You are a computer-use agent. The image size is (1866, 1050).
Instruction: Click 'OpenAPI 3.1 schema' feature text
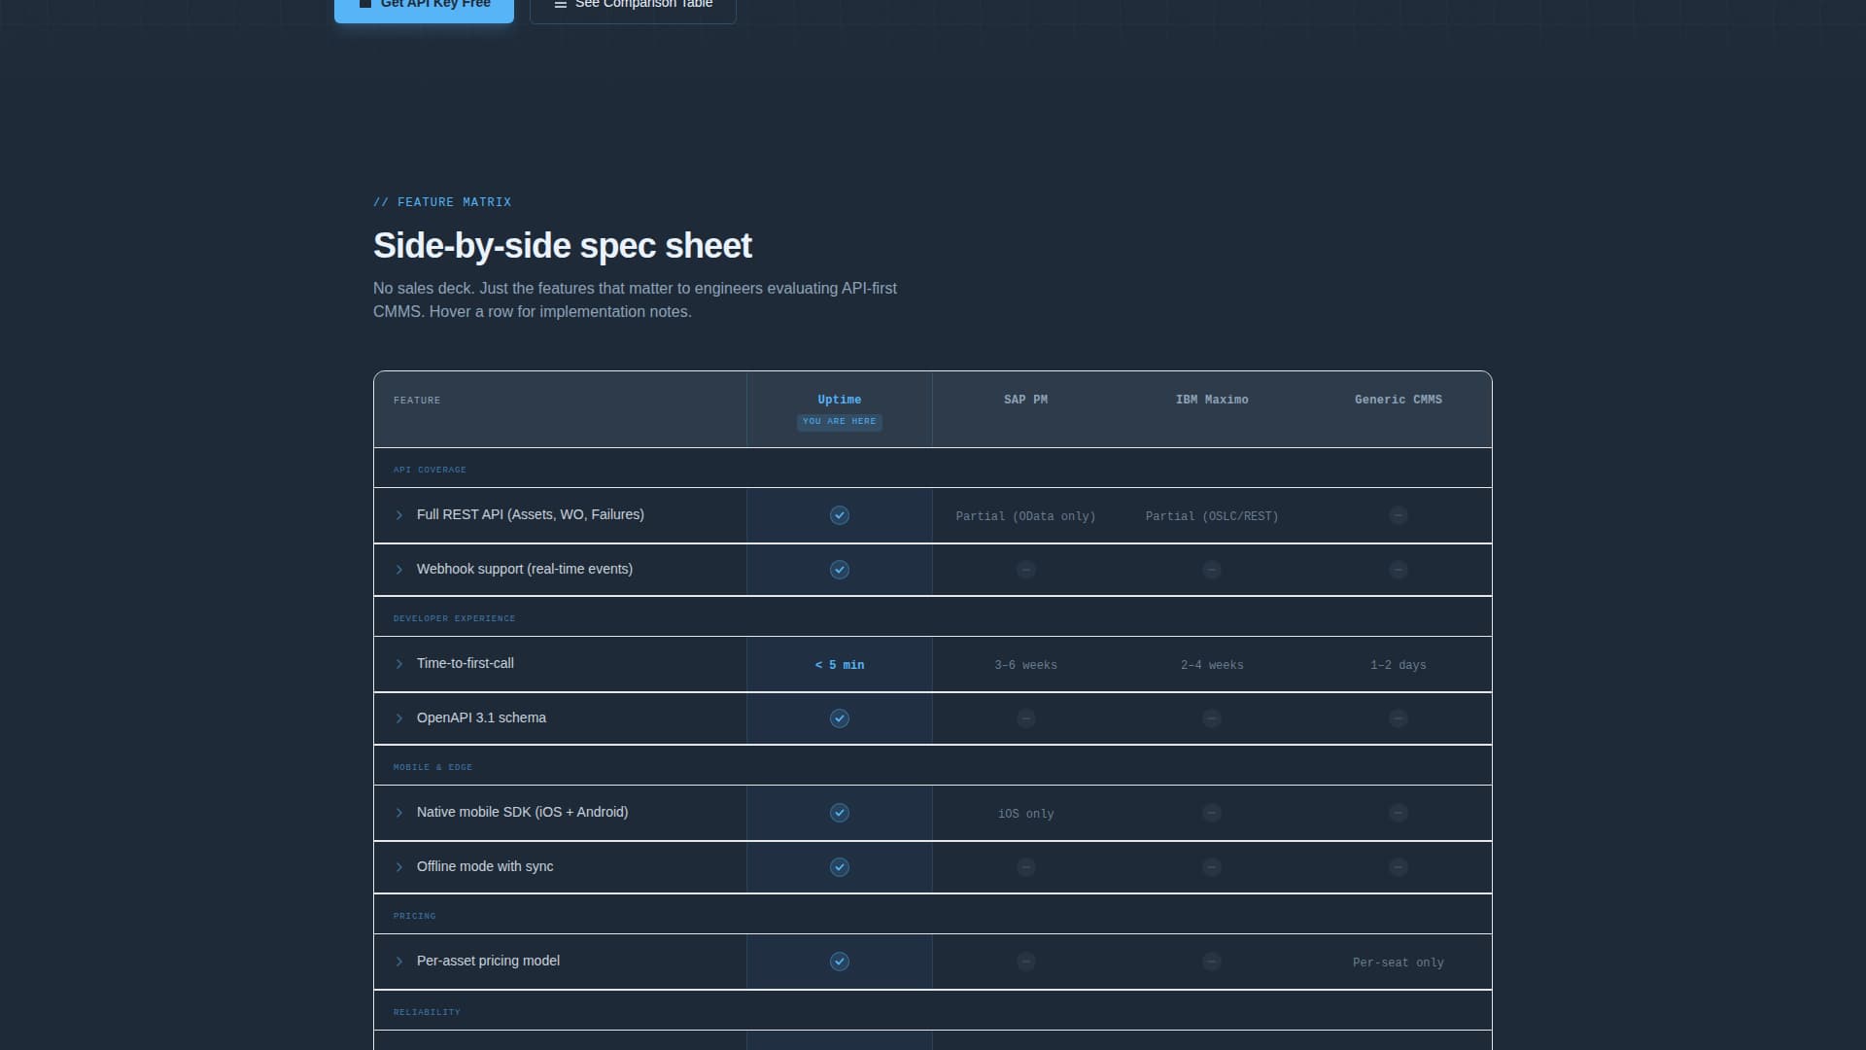(481, 717)
